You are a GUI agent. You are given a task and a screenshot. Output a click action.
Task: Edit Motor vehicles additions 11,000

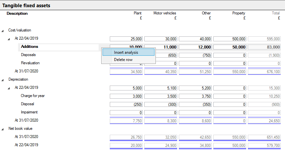click(x=161, y=47)
